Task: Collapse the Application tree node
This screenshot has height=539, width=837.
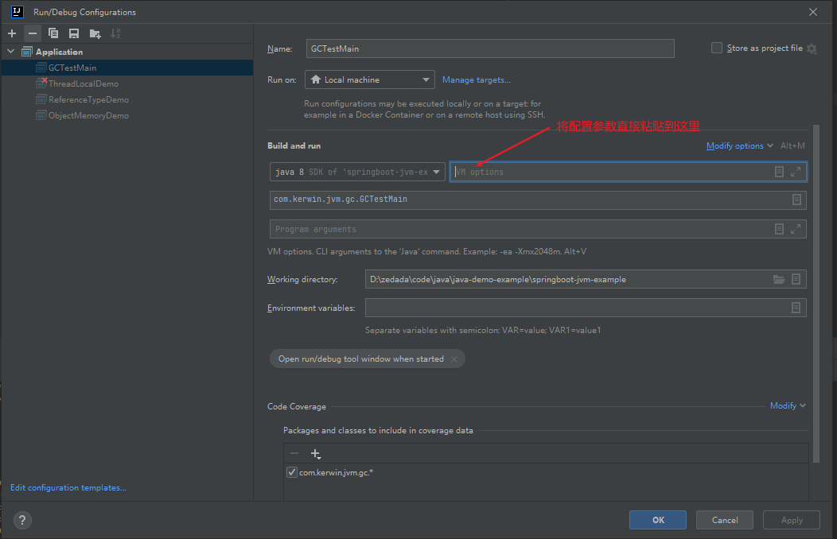Action: coord(10,52)
